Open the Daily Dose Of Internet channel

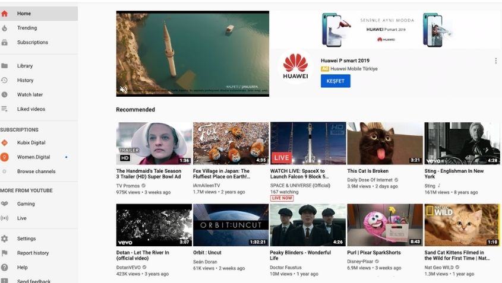pos(370,180)
